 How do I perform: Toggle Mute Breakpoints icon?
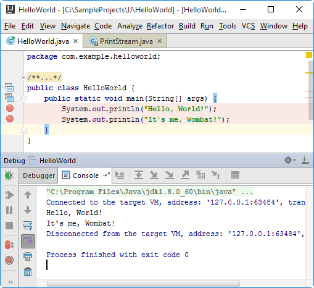click(9, 260)
